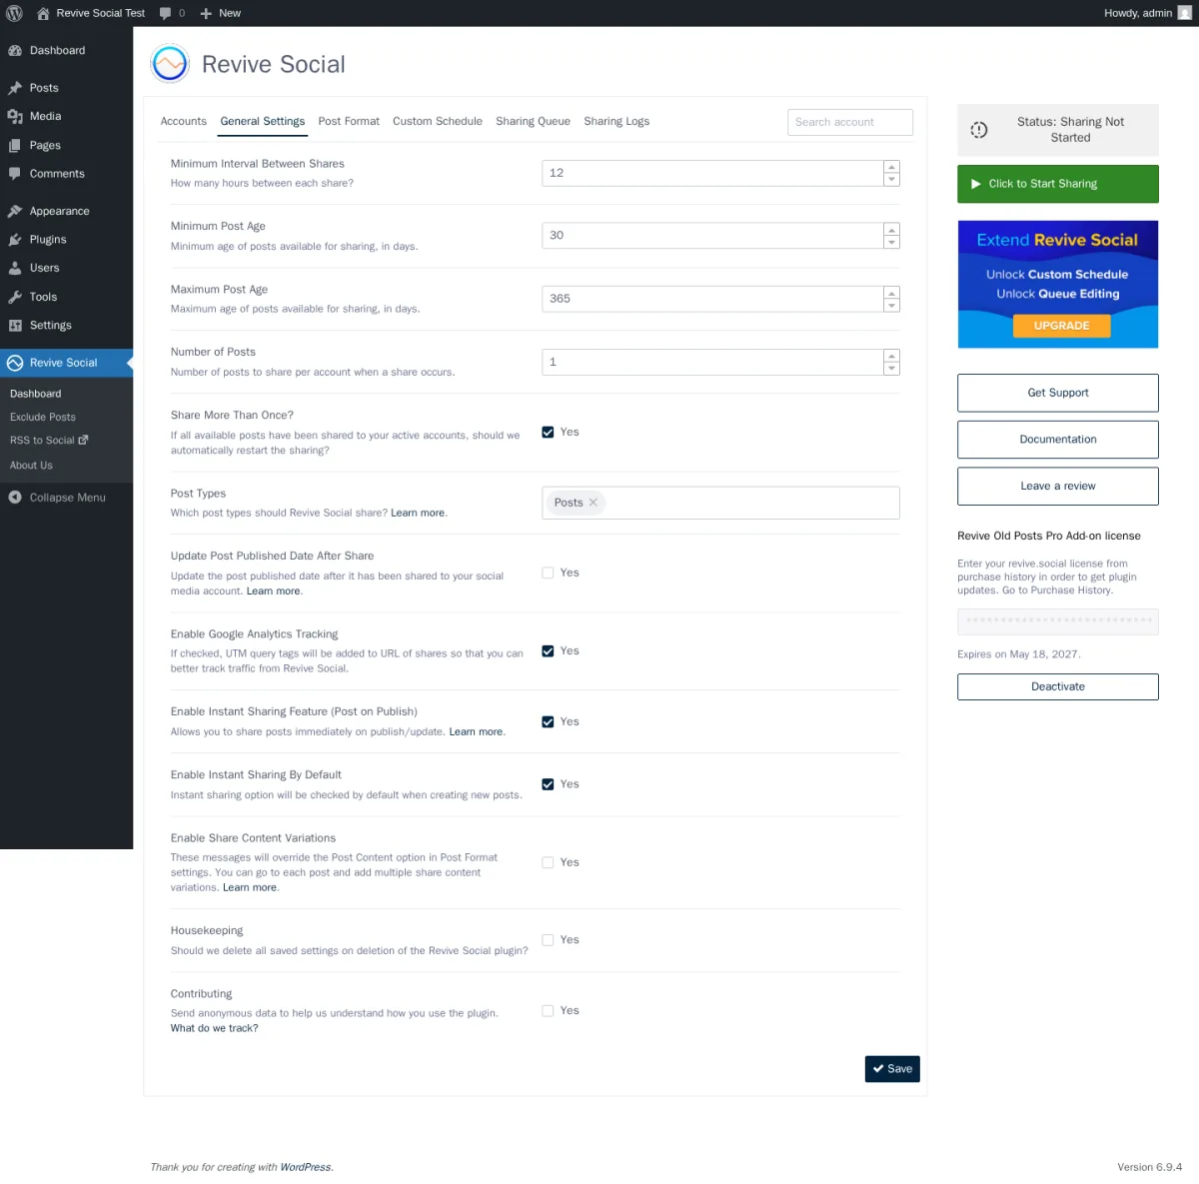Click the Tools wrench icon in sidebar
The height and width of the screenshot is (1184, 1199).
pyautogui.click(x=15, y=297)
